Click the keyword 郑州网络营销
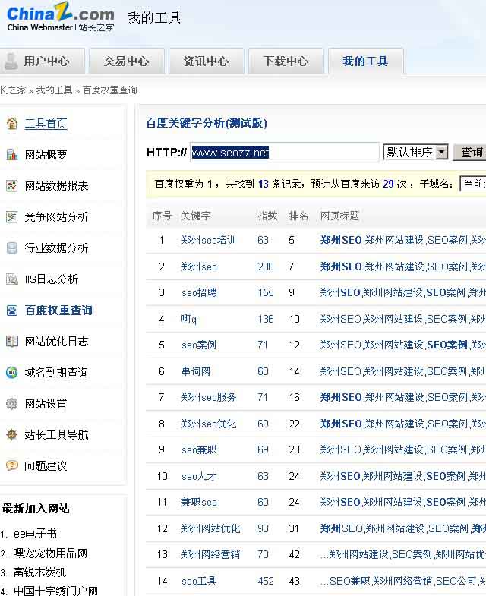The width and height of the screenshot is (486, 596). pyautogui.click(x=210, y=554)
